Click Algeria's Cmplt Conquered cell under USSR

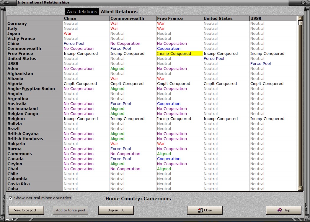click(x=273, y=83)
